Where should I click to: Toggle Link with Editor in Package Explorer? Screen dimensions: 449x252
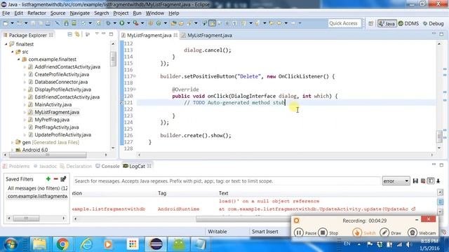point(77,34)
